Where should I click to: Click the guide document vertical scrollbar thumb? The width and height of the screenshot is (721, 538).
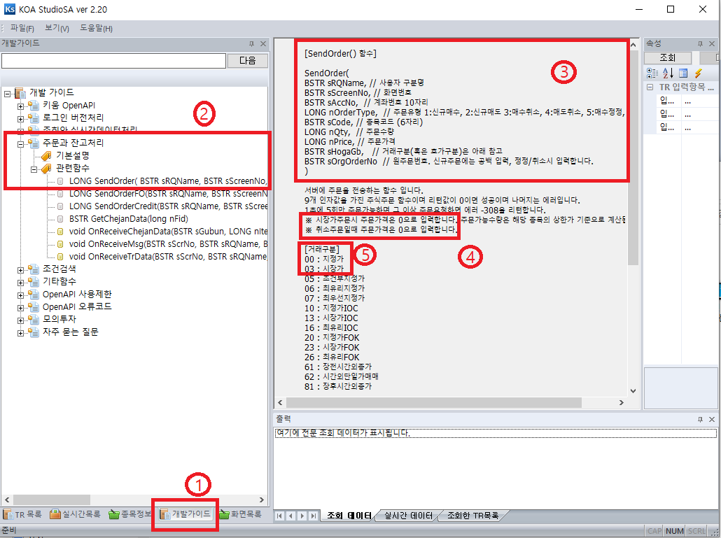coord(633,157)
